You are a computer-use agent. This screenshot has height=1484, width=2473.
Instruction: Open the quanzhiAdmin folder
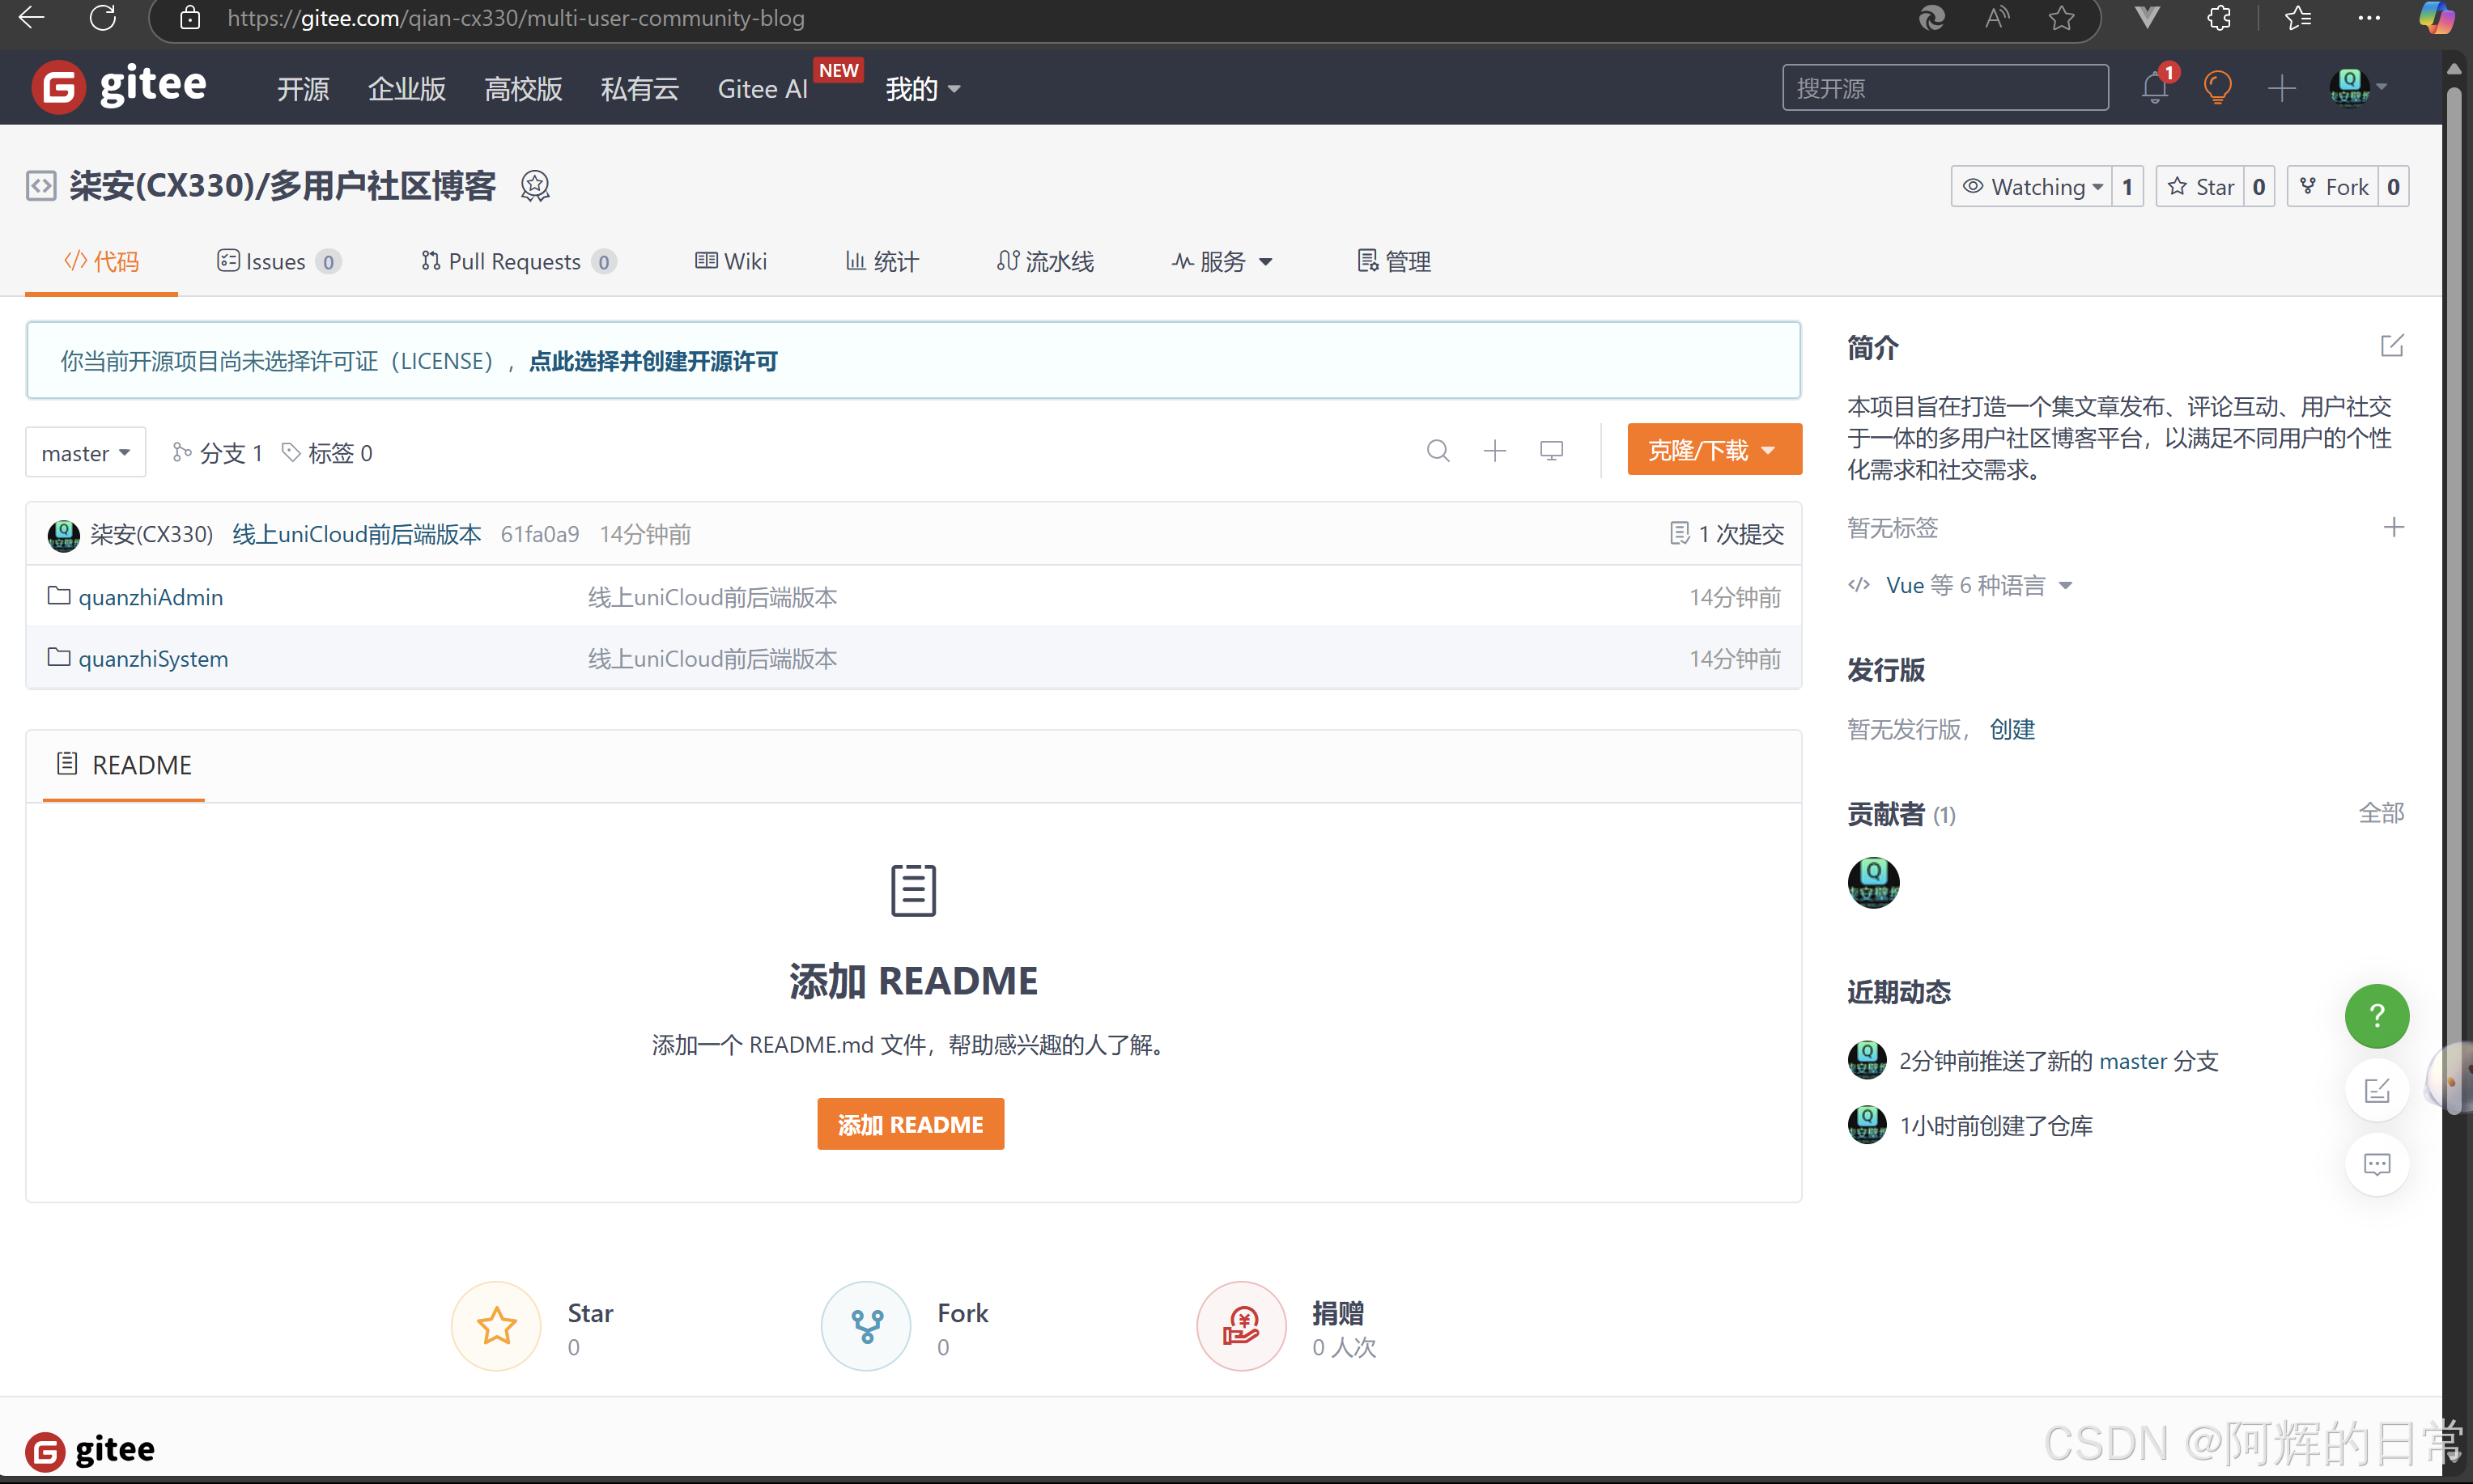coord(150,597)
